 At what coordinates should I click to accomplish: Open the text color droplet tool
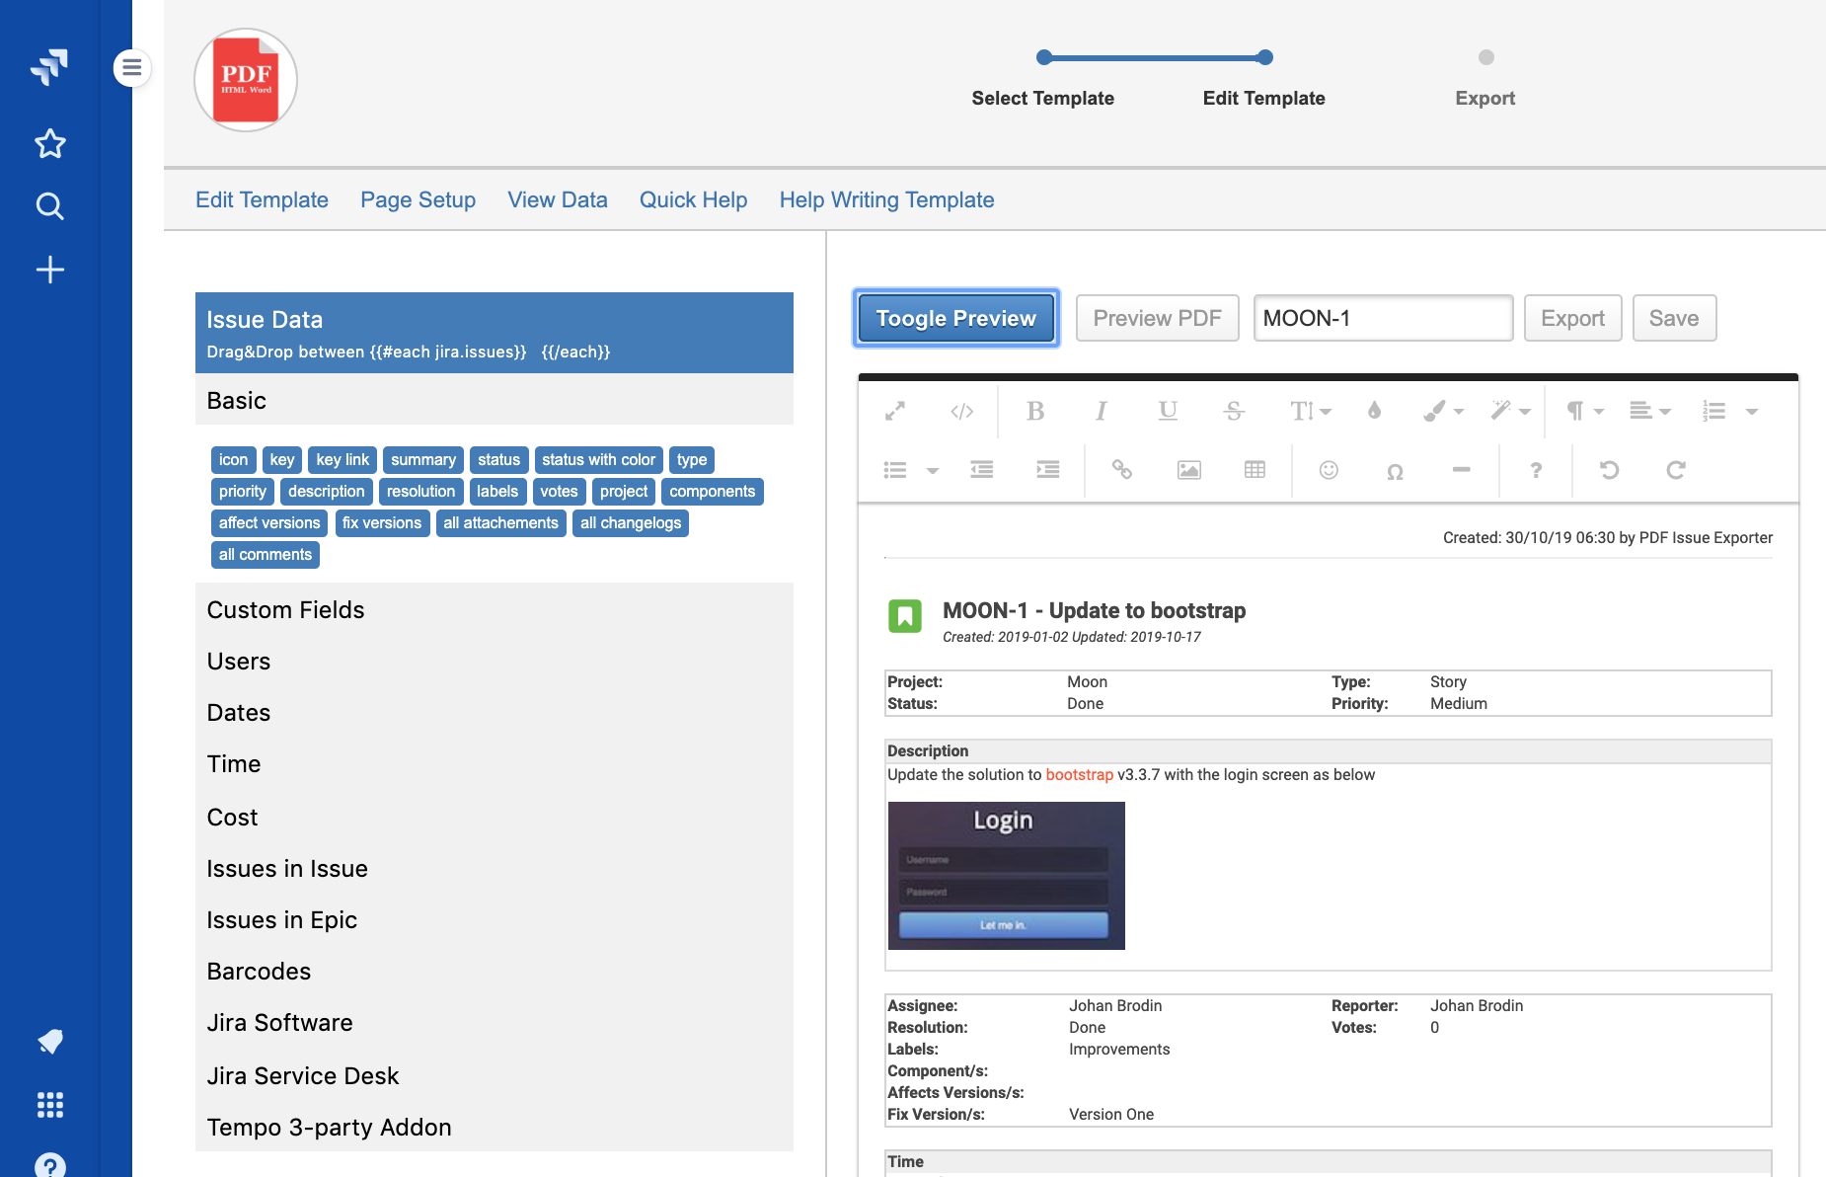point(1374,411)
